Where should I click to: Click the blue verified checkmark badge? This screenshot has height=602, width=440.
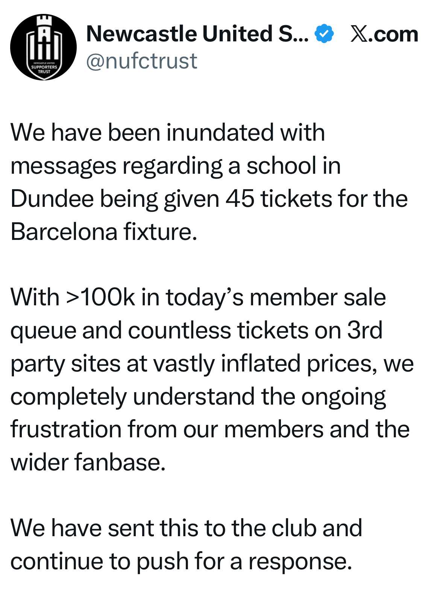click(324, 34)
